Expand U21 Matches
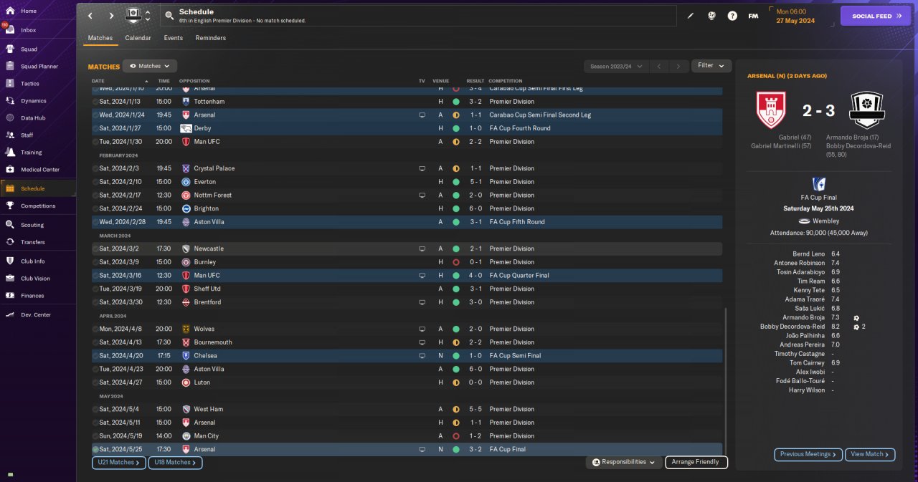Viewport: 918px width, 482px height. tap(119, 463)
